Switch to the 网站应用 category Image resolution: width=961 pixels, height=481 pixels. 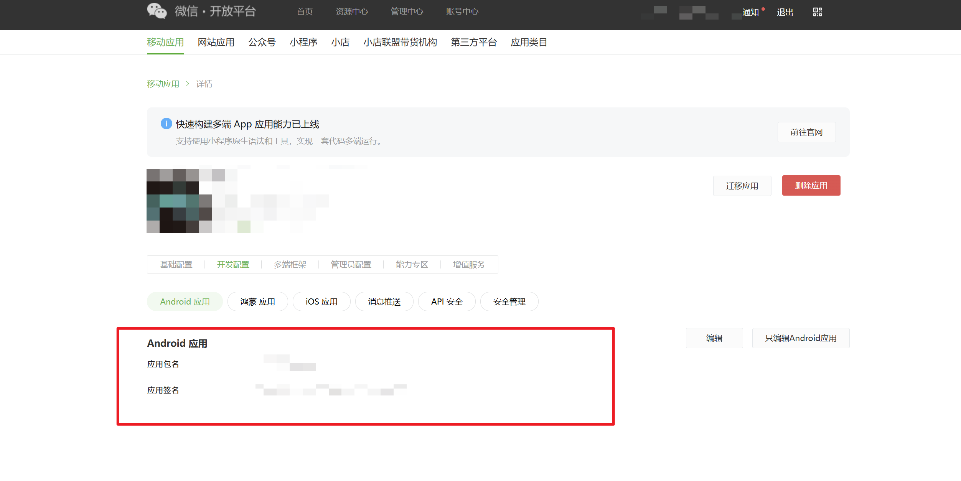216,43
